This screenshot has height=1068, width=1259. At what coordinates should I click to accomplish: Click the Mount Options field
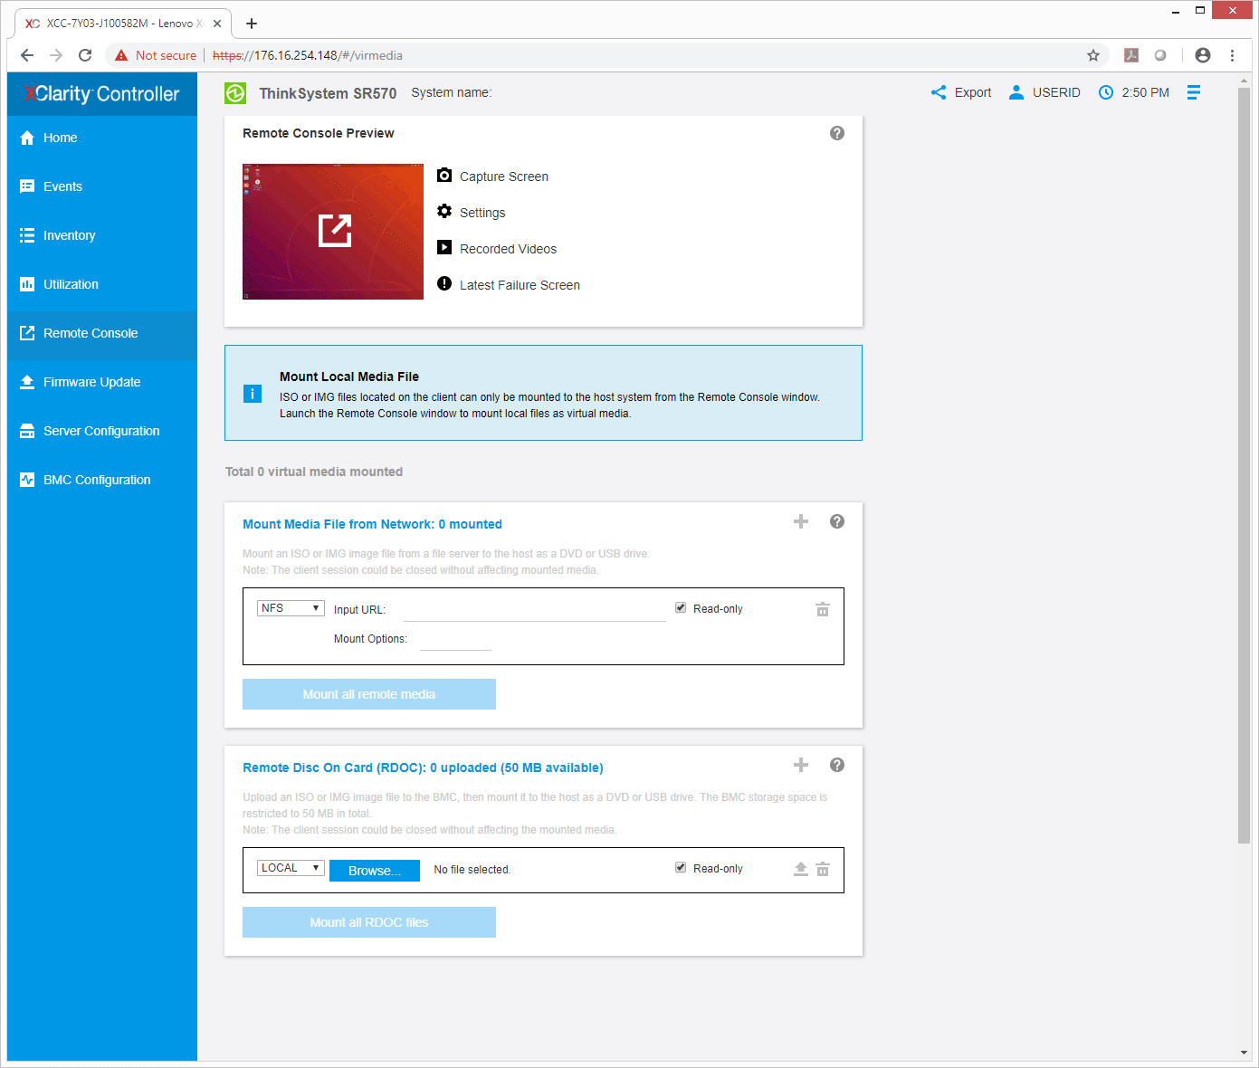pyautogui.click(x=455, y=639)
